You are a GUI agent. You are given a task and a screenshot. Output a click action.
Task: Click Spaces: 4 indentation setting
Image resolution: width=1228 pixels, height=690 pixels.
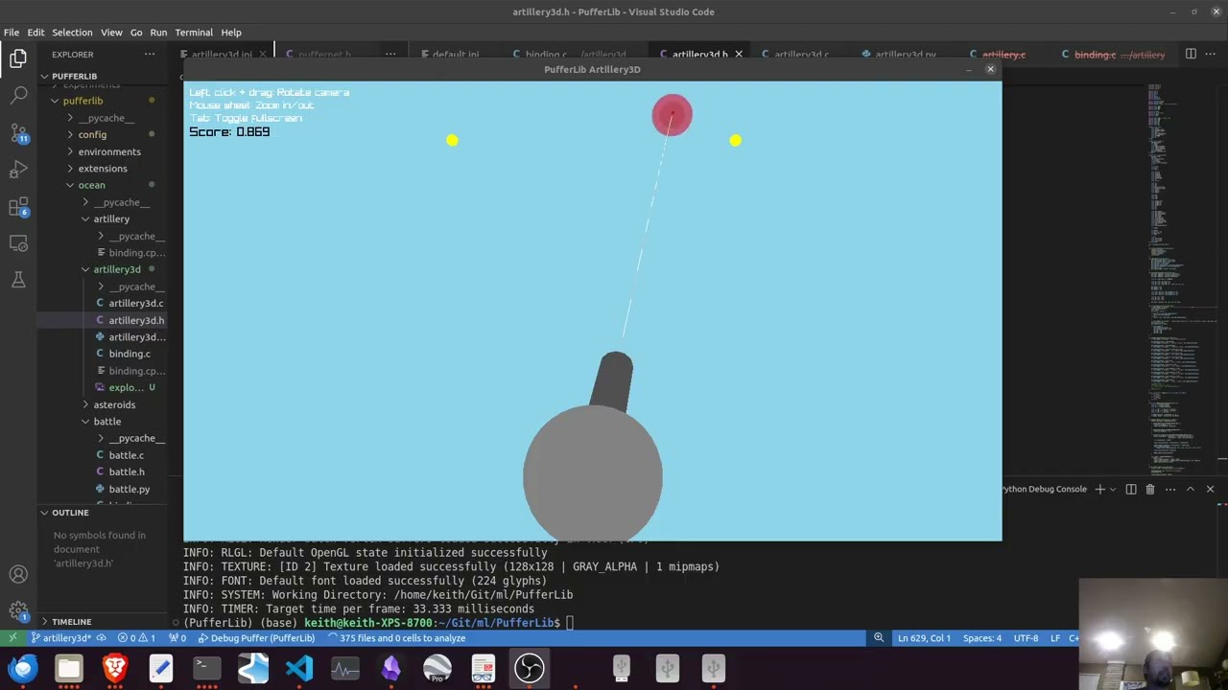981,638
